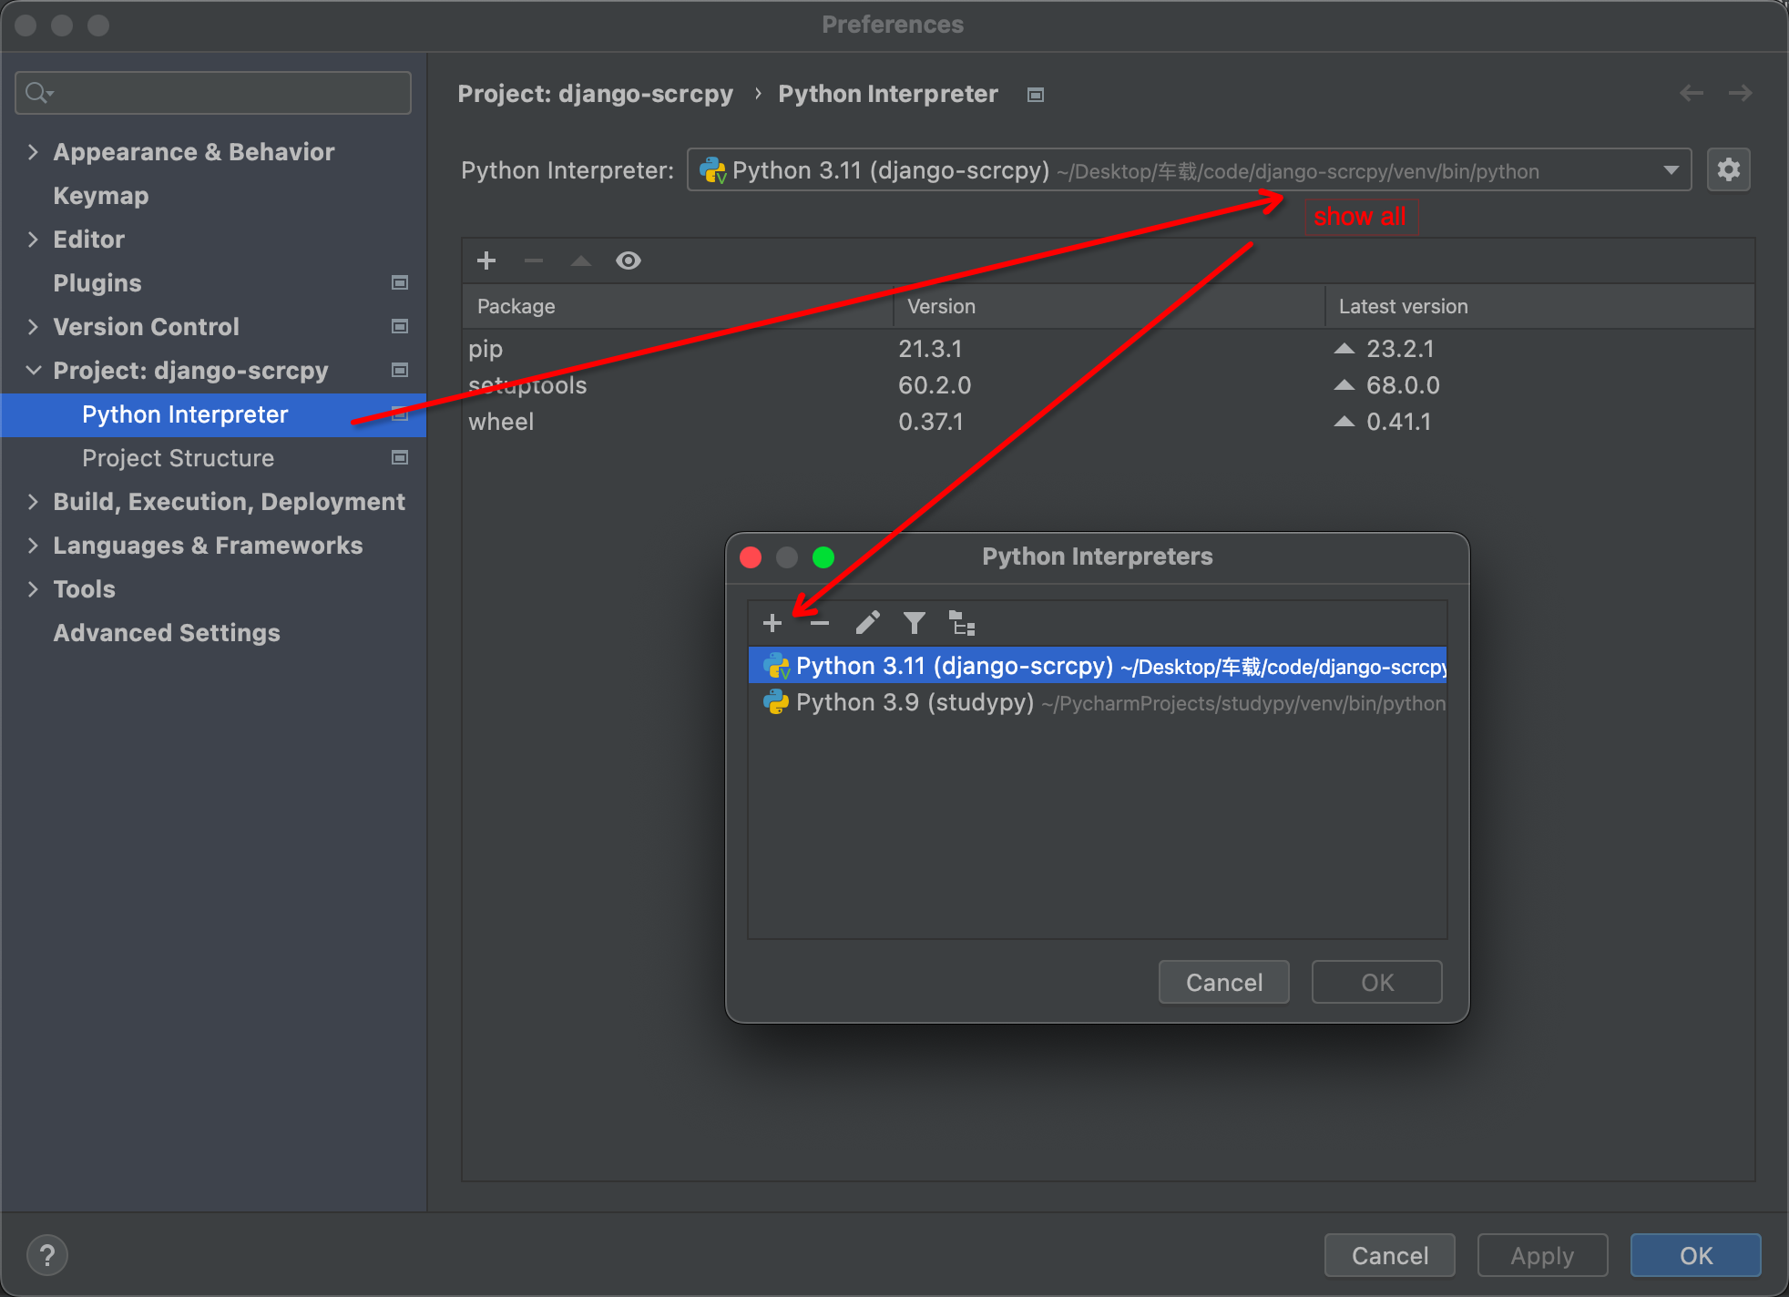The image size is (1789, 1297).
Task: Sort by the Package column header
Action: point(678,306)
